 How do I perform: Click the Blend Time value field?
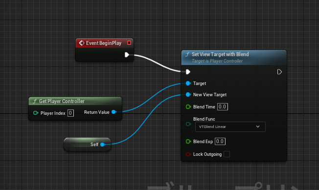(222, 107)
